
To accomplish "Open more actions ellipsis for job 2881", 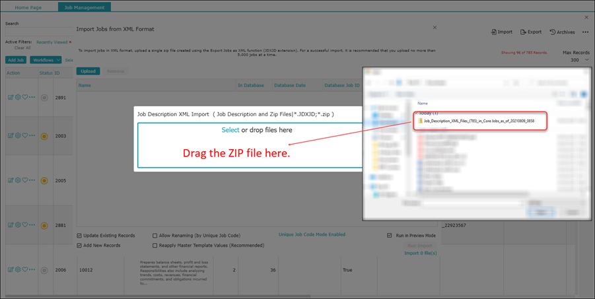I will point(32,224).
